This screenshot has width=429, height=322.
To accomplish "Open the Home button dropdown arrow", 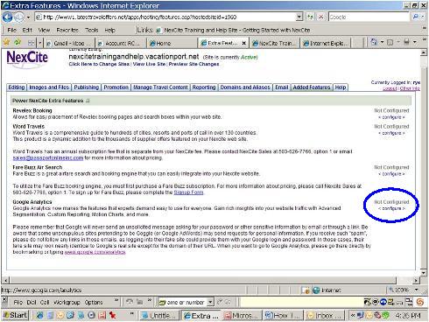I will point(382,42).
